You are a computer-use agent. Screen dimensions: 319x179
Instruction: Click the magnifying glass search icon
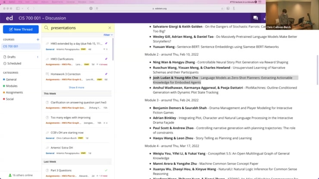click(47, 28)
